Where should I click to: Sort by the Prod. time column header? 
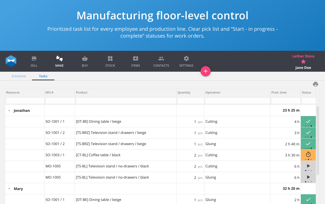coord(279,92)
